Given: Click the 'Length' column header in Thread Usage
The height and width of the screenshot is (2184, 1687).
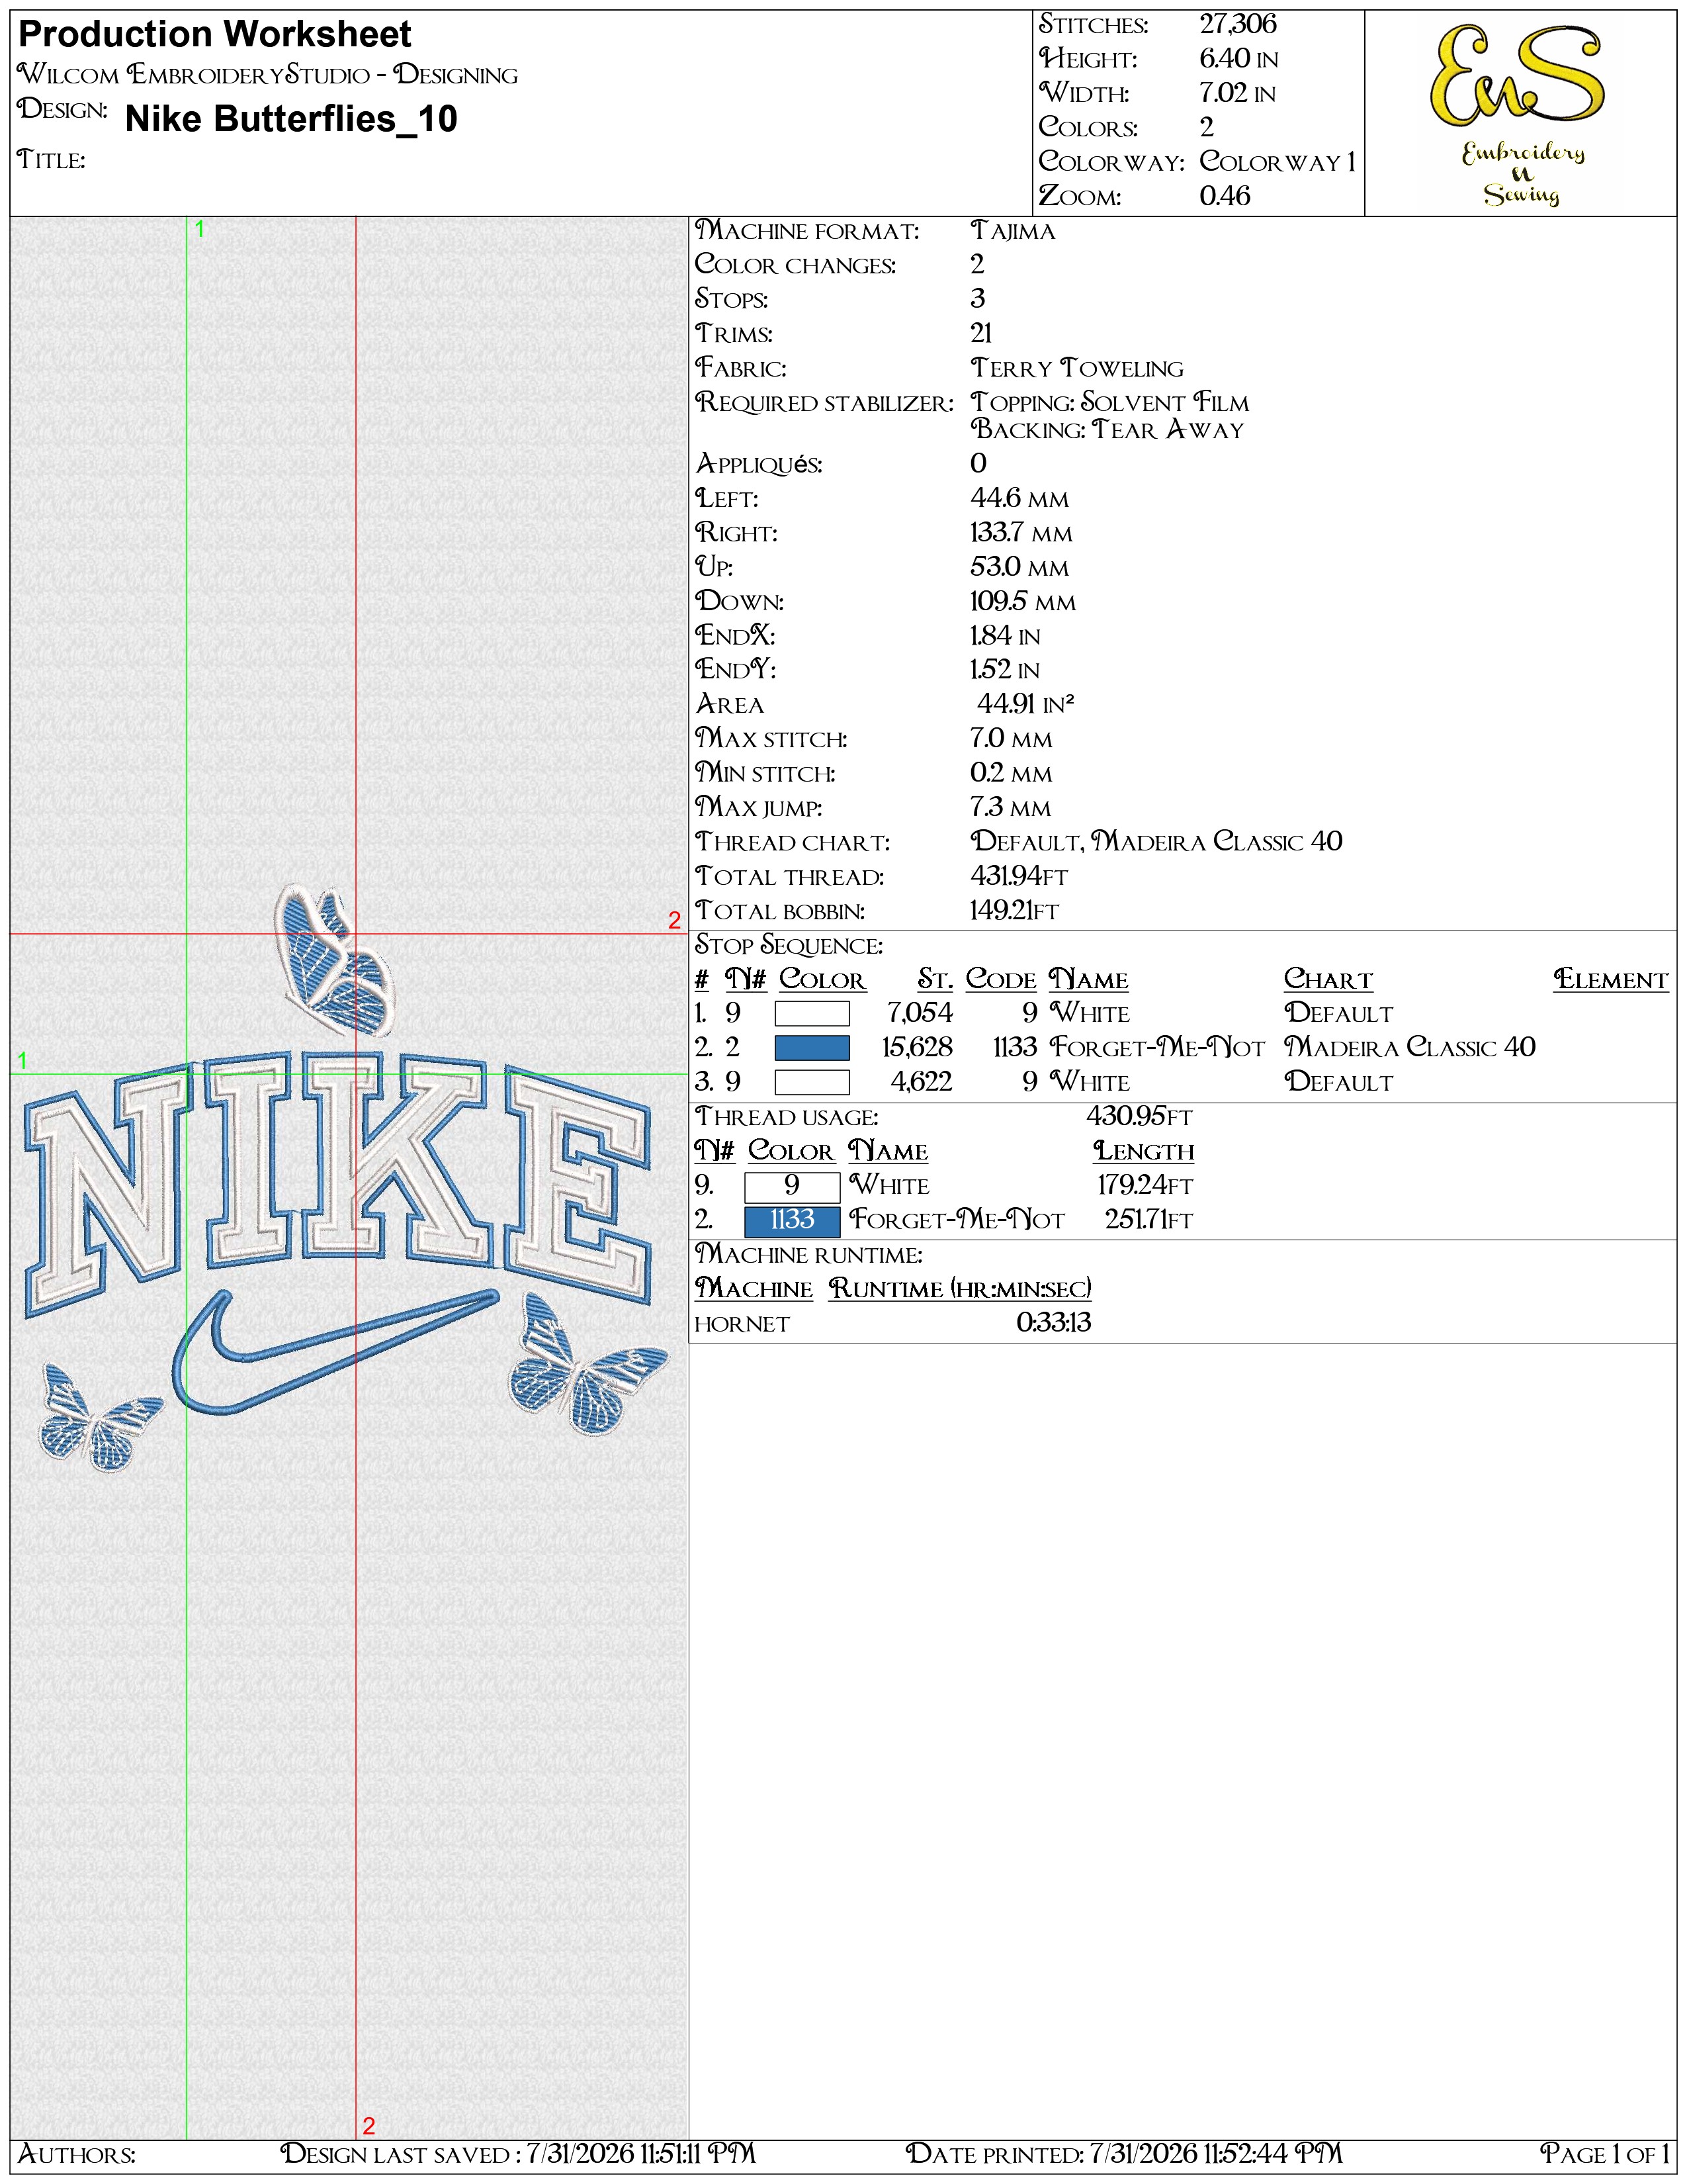Looking at the screenshot, I should [x=1143, y=1151].
